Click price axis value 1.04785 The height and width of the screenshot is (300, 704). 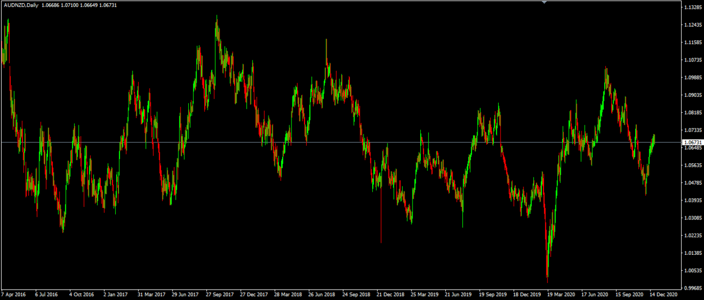tap(692, 183)
